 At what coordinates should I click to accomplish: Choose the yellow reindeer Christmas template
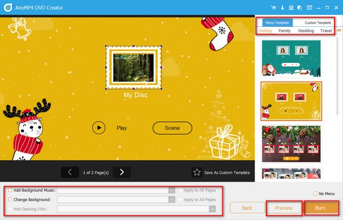[291, 101]
